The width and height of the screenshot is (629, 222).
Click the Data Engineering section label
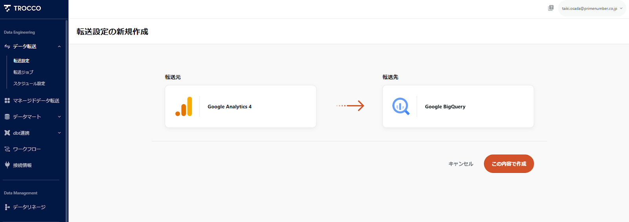coord(19,32)
